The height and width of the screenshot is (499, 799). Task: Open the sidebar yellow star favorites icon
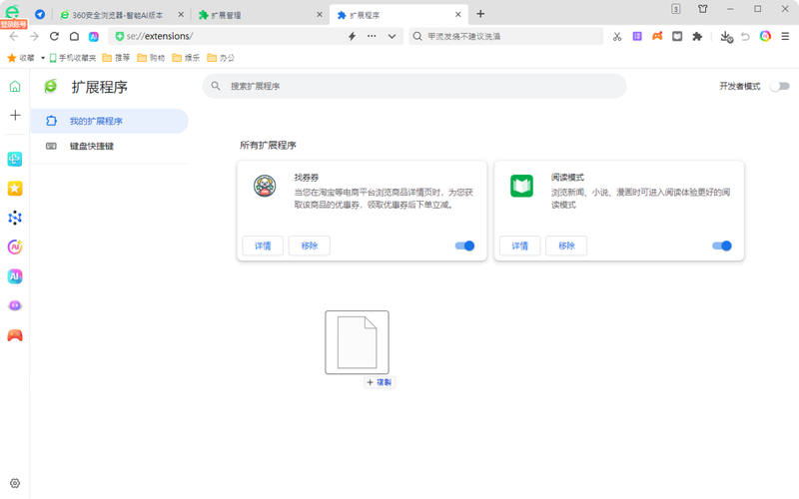(15, 189)
